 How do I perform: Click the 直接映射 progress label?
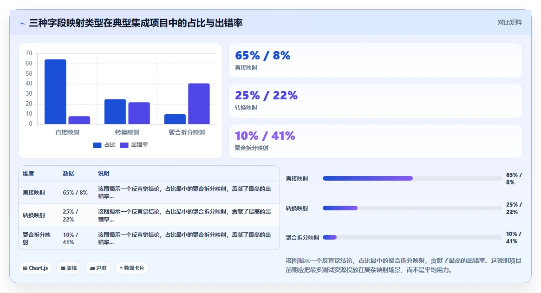[297, 179]
